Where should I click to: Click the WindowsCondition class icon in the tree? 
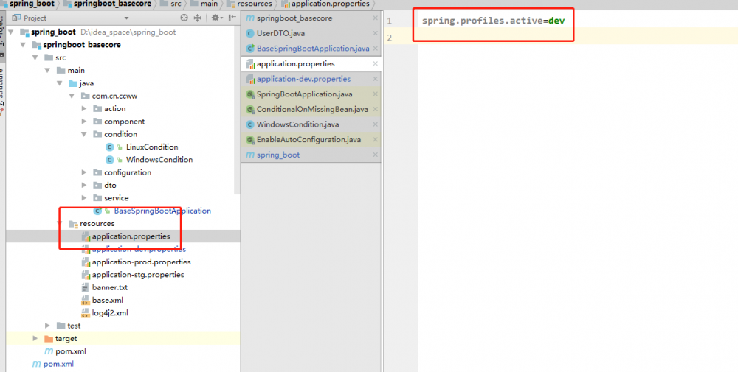click(110, 160)
